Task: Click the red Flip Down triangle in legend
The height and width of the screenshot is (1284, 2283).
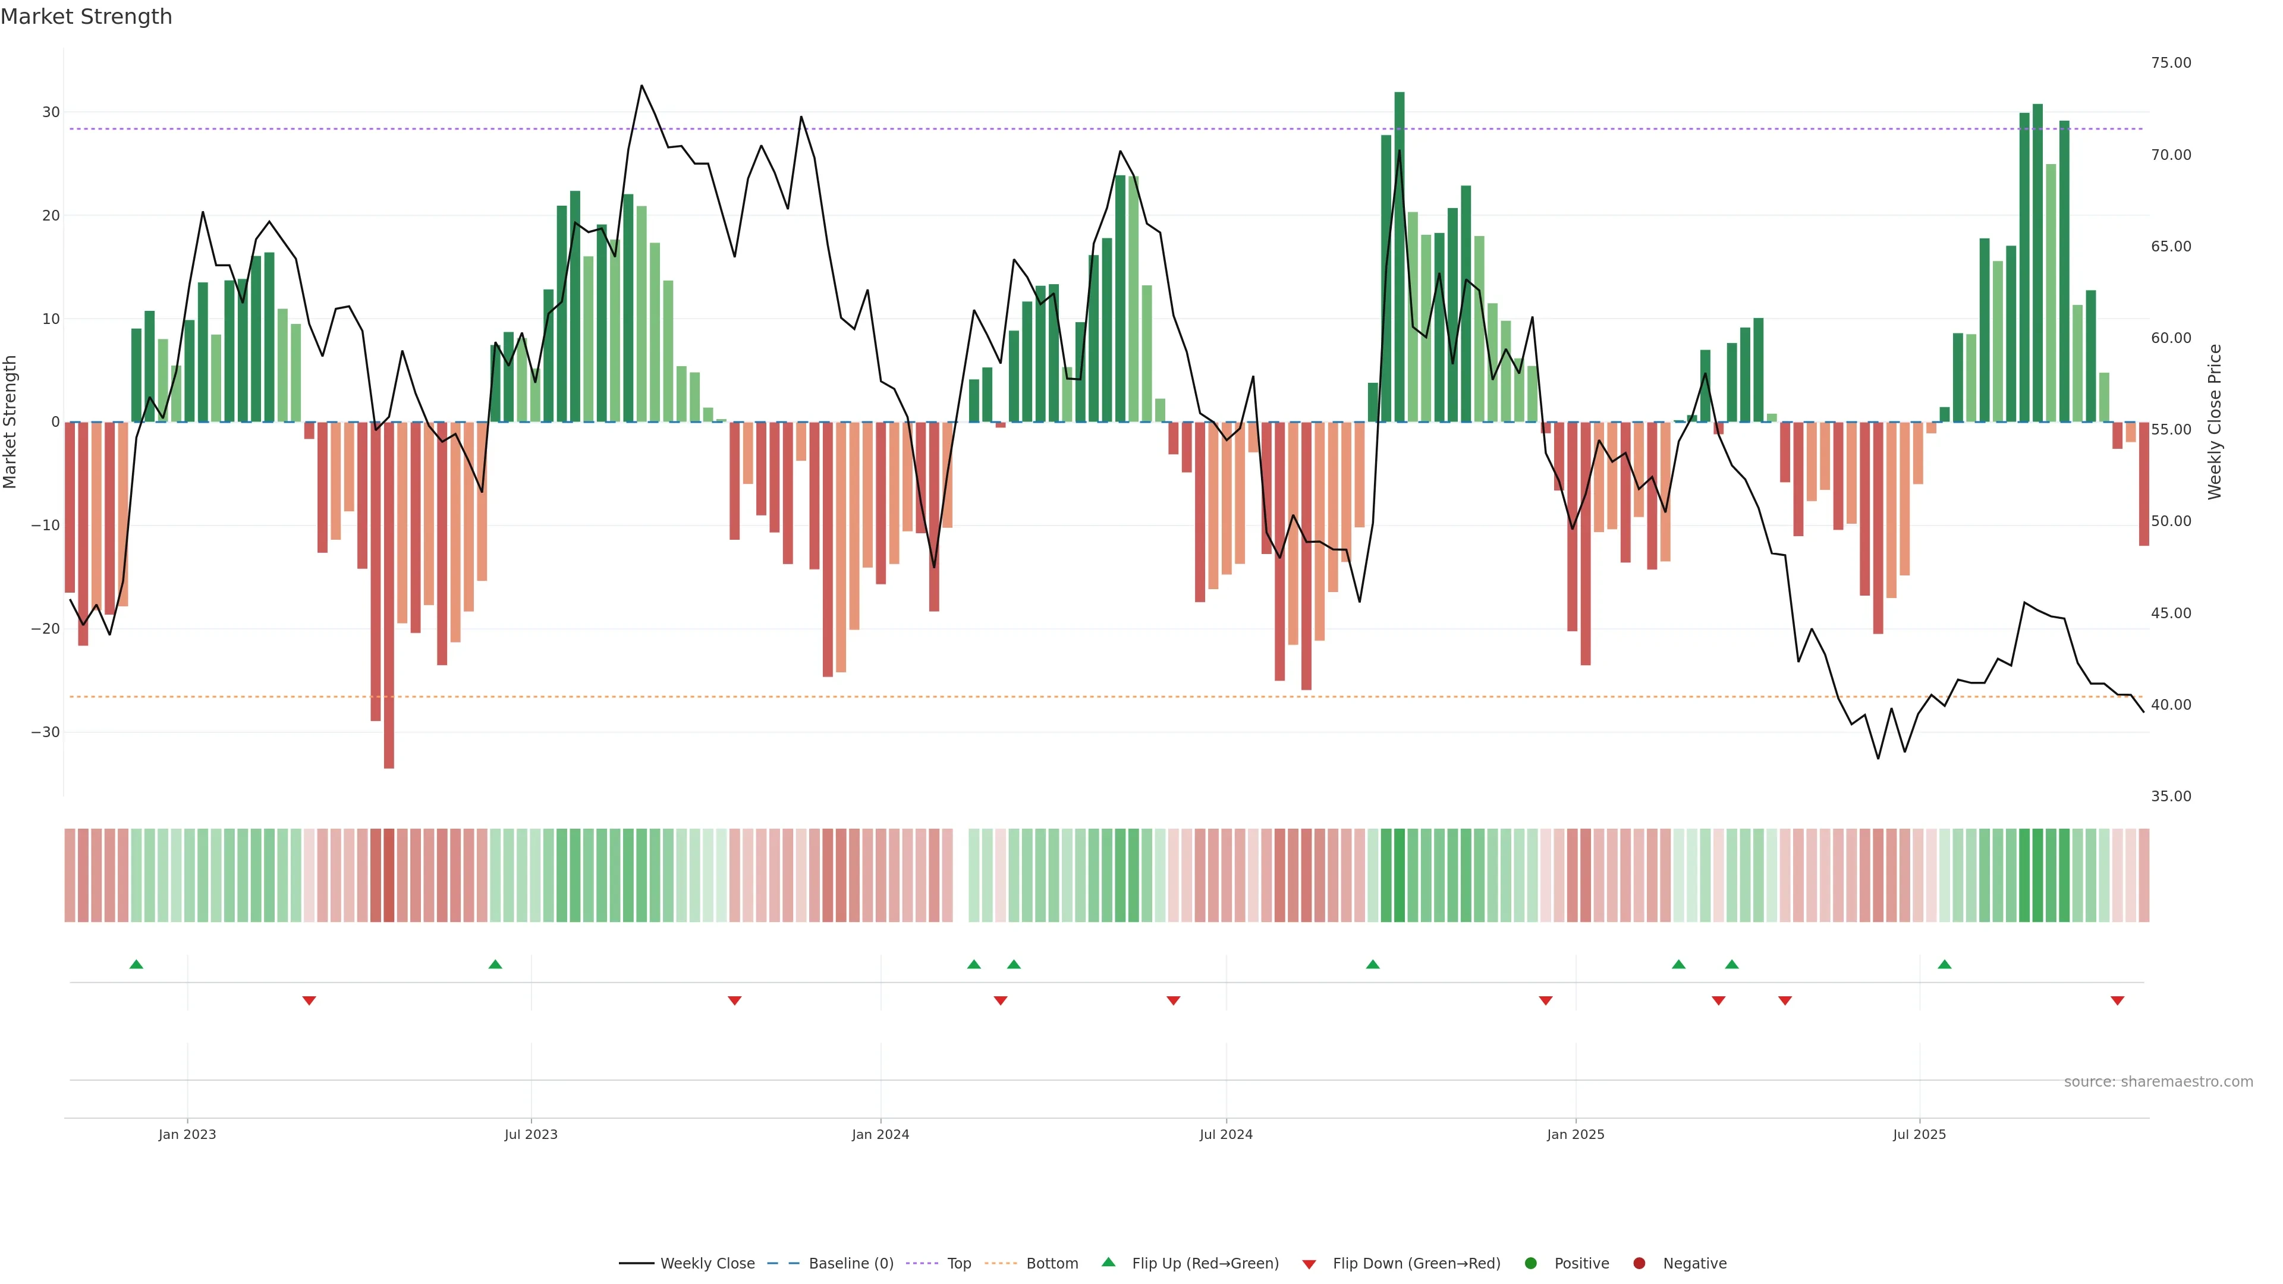Action: click(x=1309, y=1264)
